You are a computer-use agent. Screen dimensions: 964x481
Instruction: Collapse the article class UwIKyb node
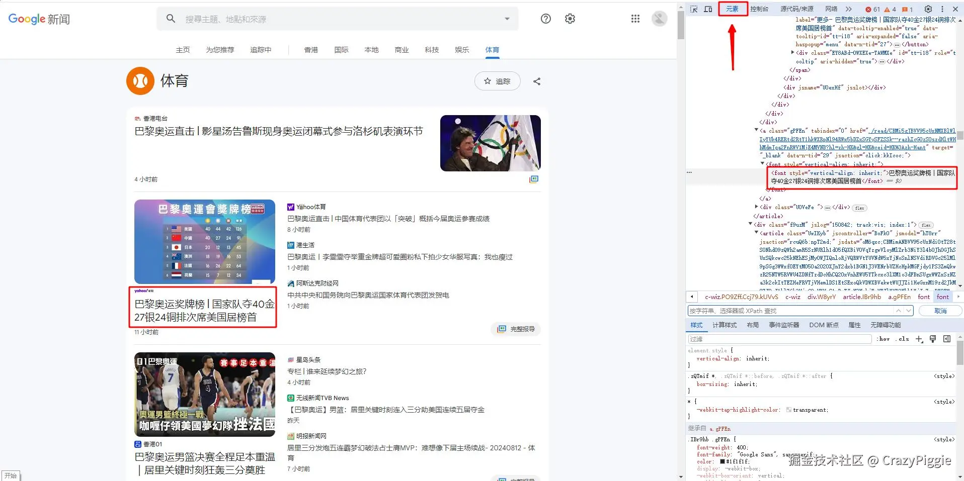pyautogui.click(x=756, y=233)
